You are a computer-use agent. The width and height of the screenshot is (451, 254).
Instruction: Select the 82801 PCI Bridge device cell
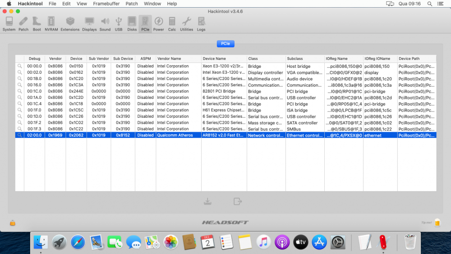(x=219, y=91)
